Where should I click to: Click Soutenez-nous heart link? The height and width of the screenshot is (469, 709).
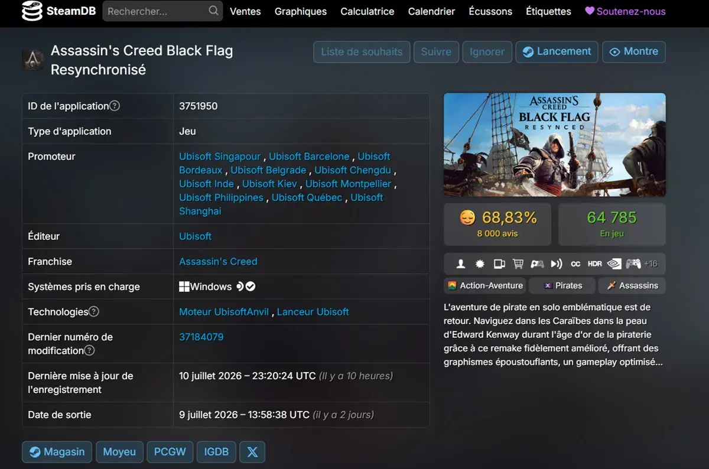point(625,11)
